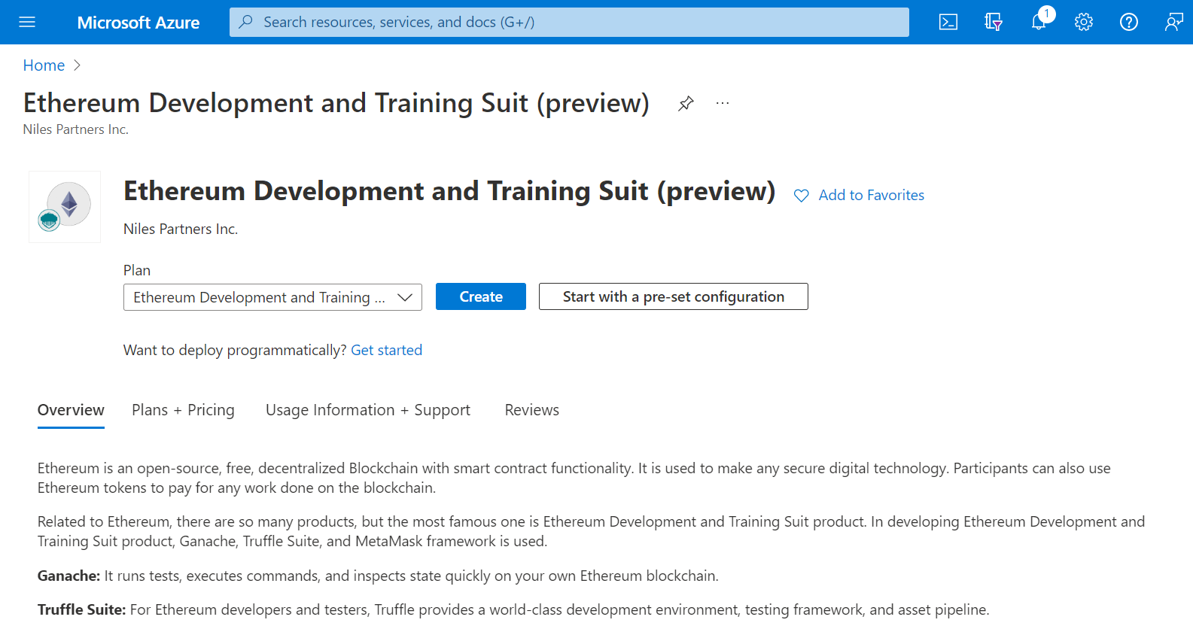Image resolution: width=1193 pixels, height=635 pixels.
Task: Focus the search resources input field
Action: [x=580, y=22]
